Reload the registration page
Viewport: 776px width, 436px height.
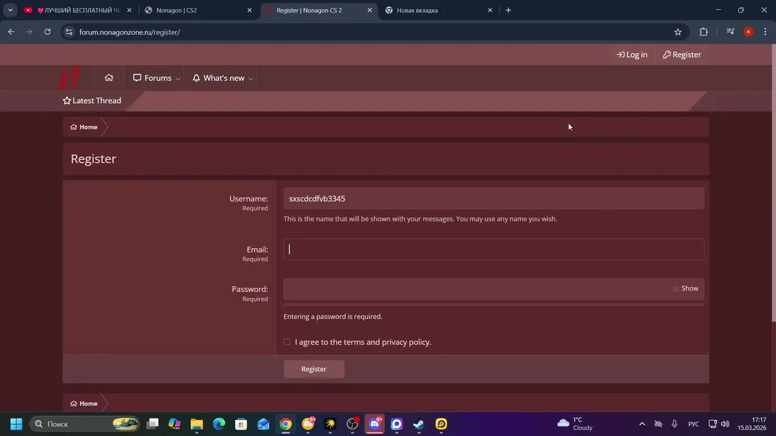tap(47, 32)
